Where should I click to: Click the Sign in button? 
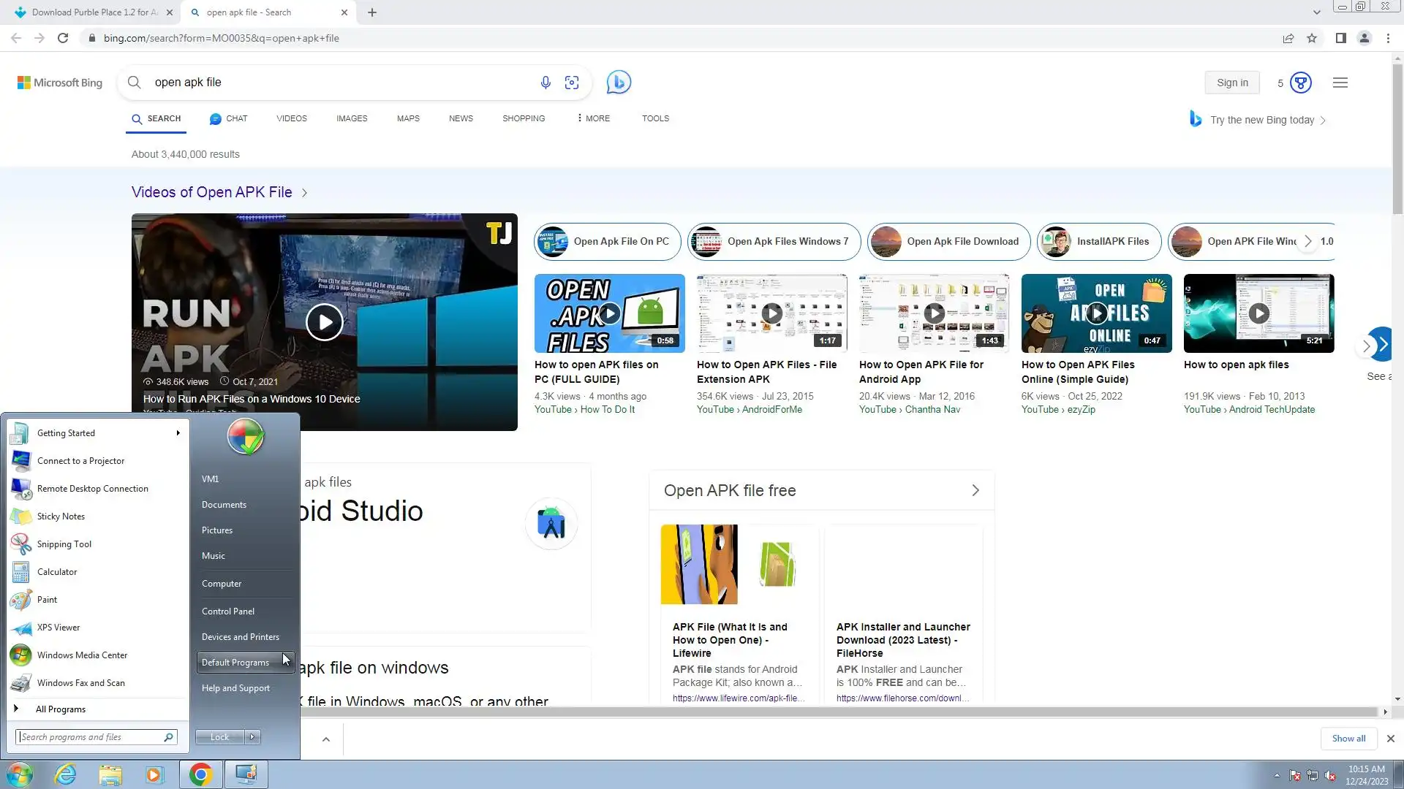coord(1232,83)
